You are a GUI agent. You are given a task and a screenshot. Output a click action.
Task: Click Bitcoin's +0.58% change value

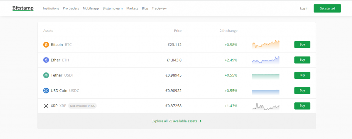pos(231,45)
